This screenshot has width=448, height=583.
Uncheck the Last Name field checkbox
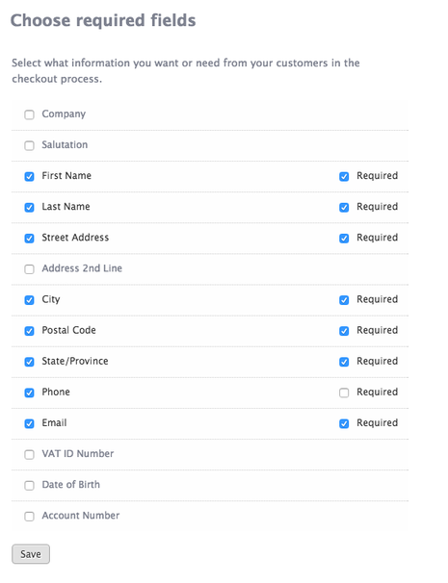pos(30,207)
